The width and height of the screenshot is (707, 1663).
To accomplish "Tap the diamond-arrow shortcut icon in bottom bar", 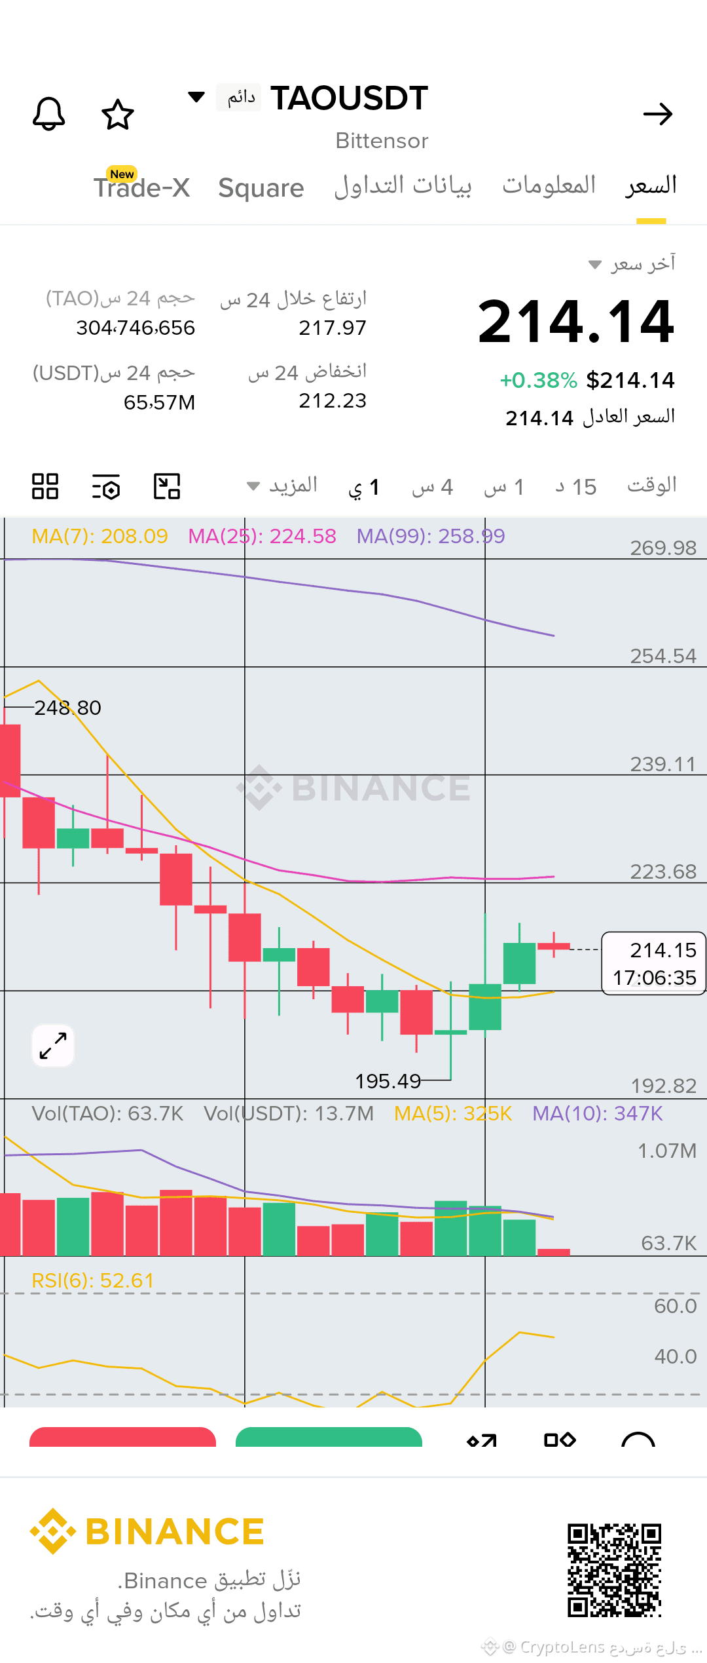I will pos(482,1440).
